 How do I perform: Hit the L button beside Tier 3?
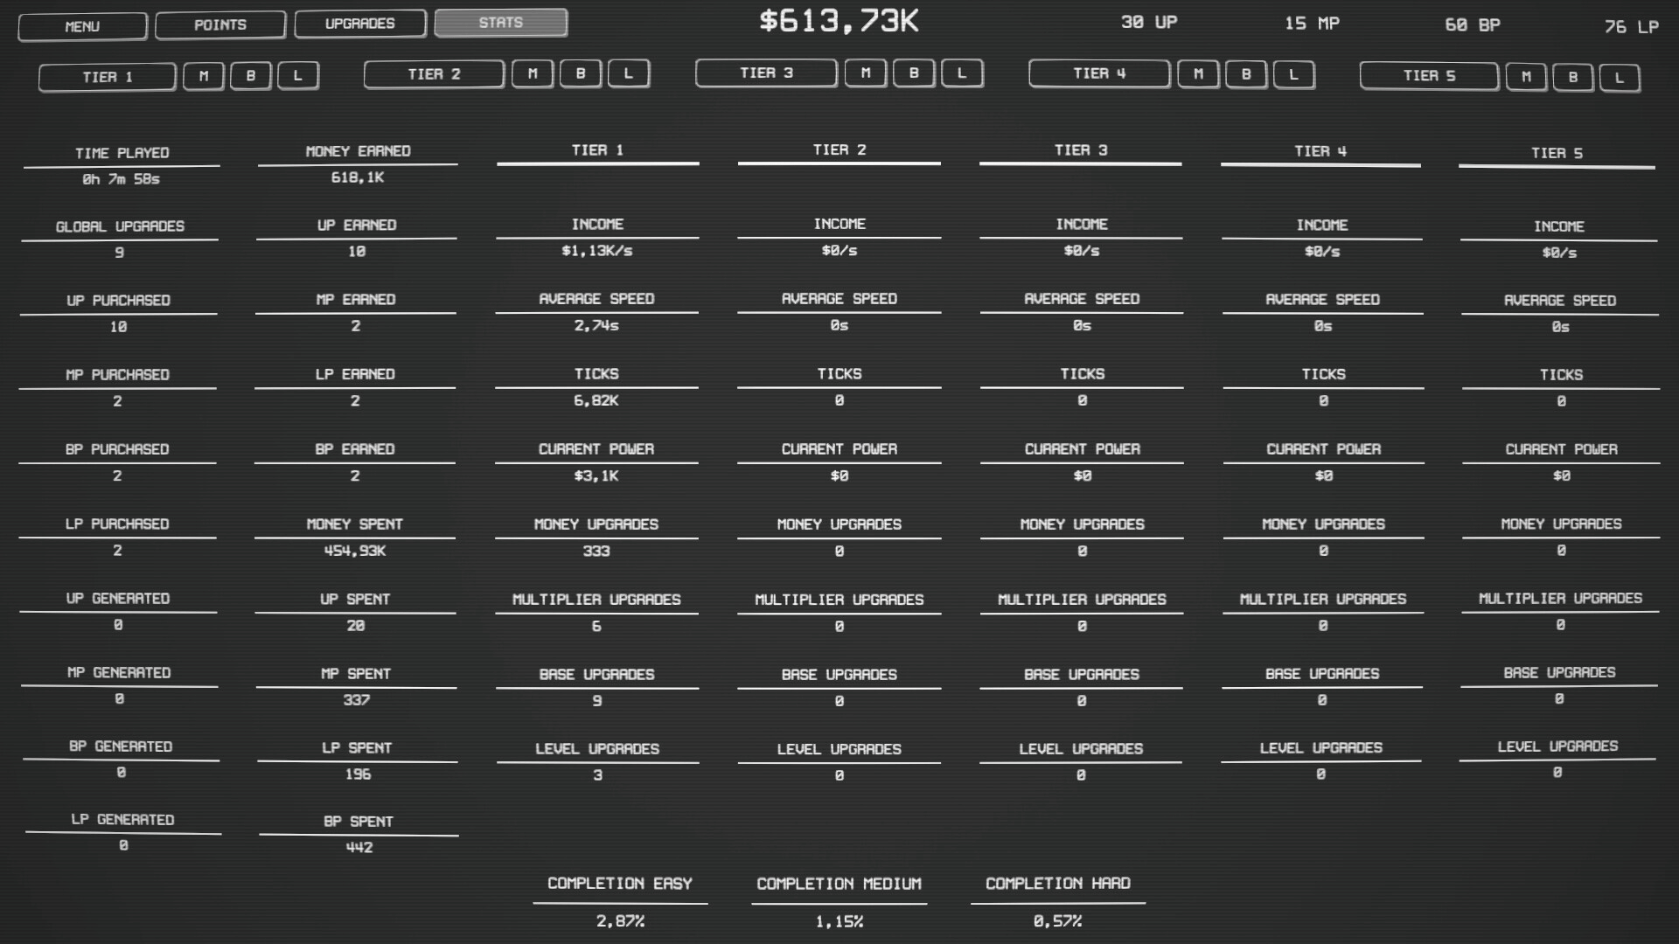961,73
